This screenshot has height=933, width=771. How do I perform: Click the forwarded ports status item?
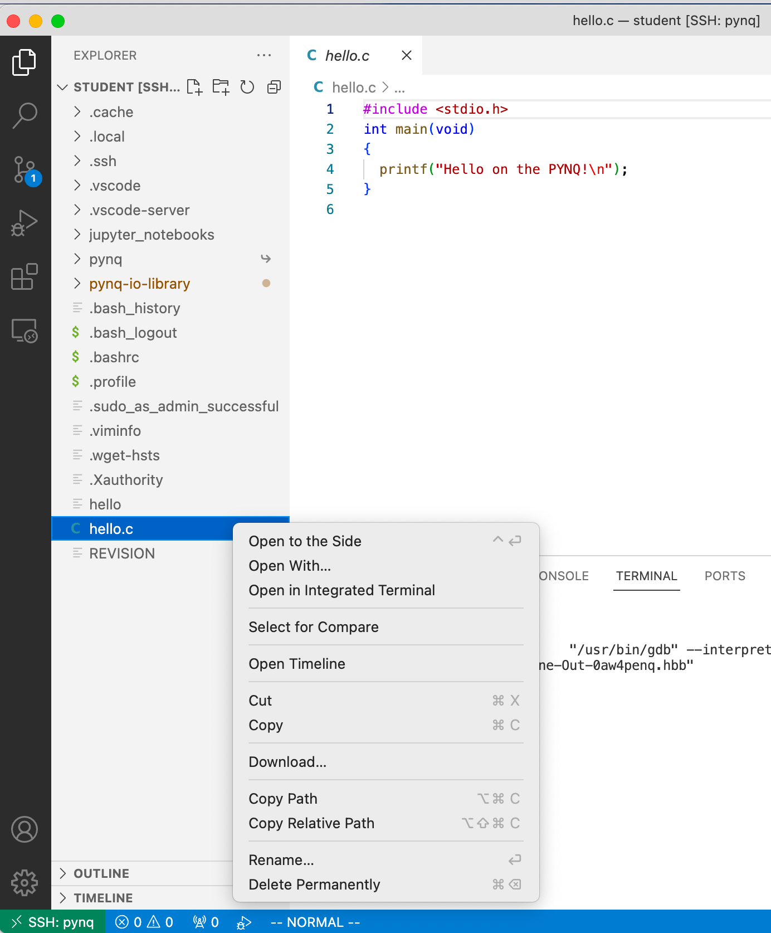tap(206, 922)
